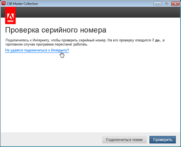This screenshot has height=147, width=181.
Task: Close the CS6 Master Collection window
Action: click(175, 4)
